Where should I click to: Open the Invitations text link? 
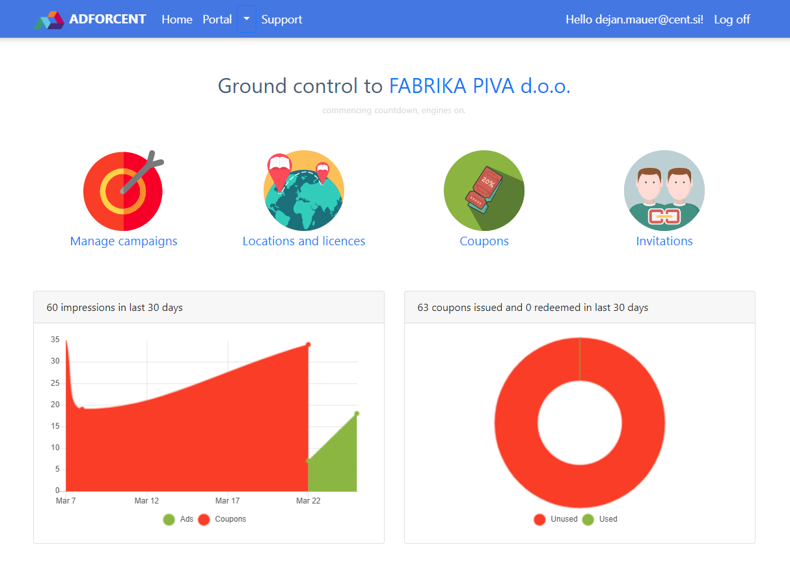(x=664, y=241)
